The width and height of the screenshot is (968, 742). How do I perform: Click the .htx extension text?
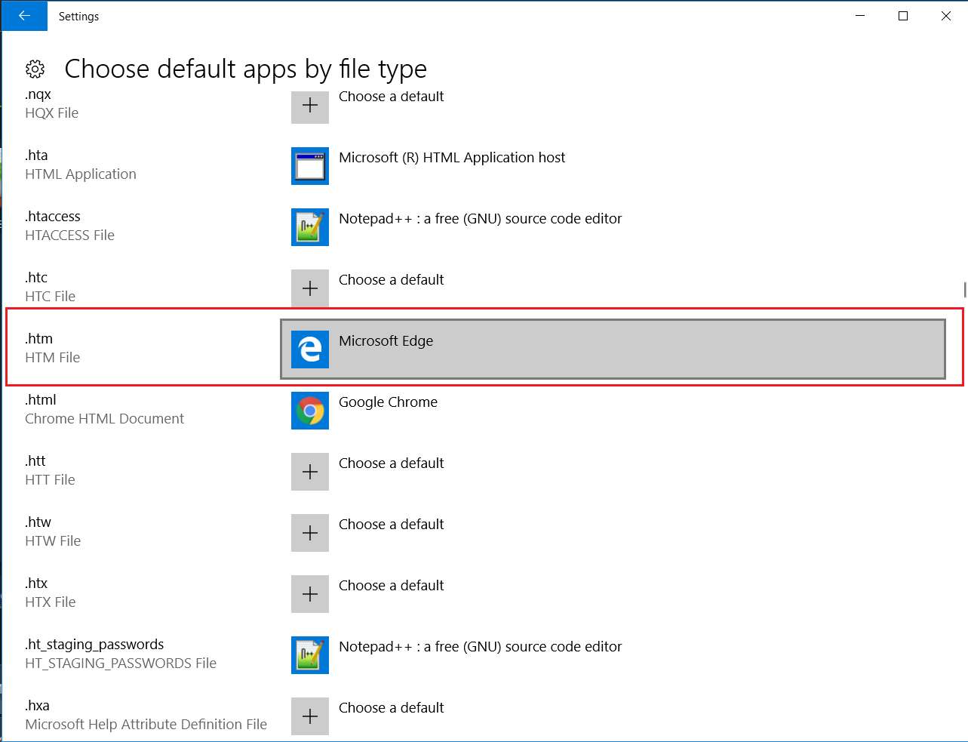pos(36,583)
